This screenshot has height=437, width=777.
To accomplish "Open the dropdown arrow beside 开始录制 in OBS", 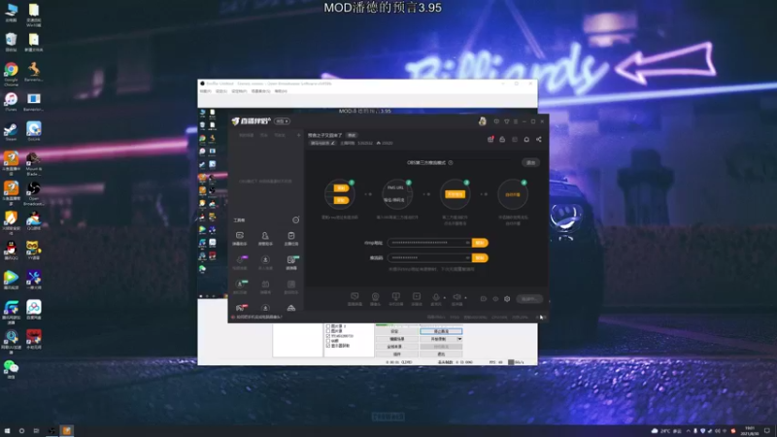I will [x=459, y=339].
